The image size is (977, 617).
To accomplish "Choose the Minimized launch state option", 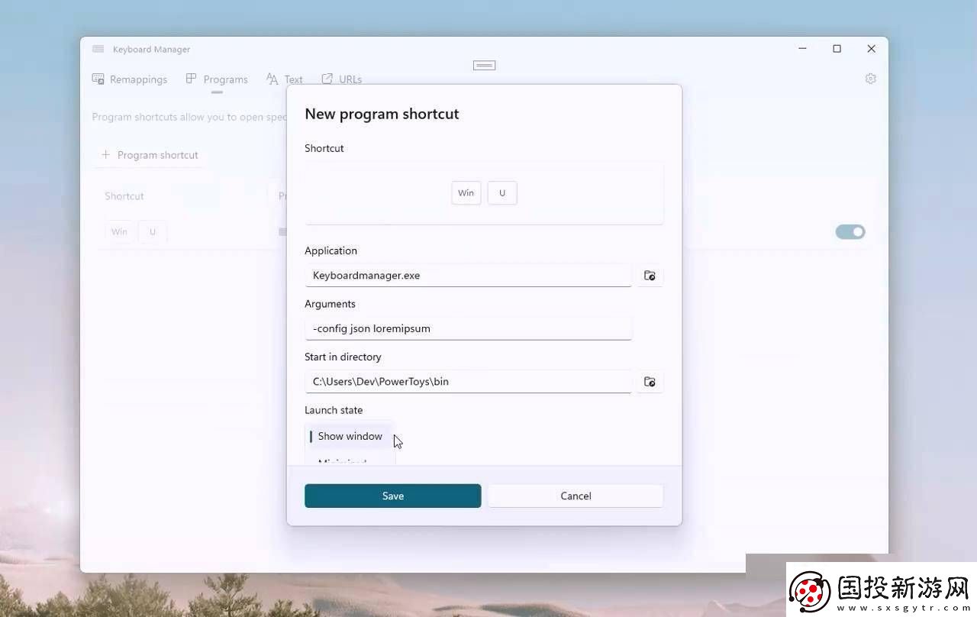I will pos(342,460).
